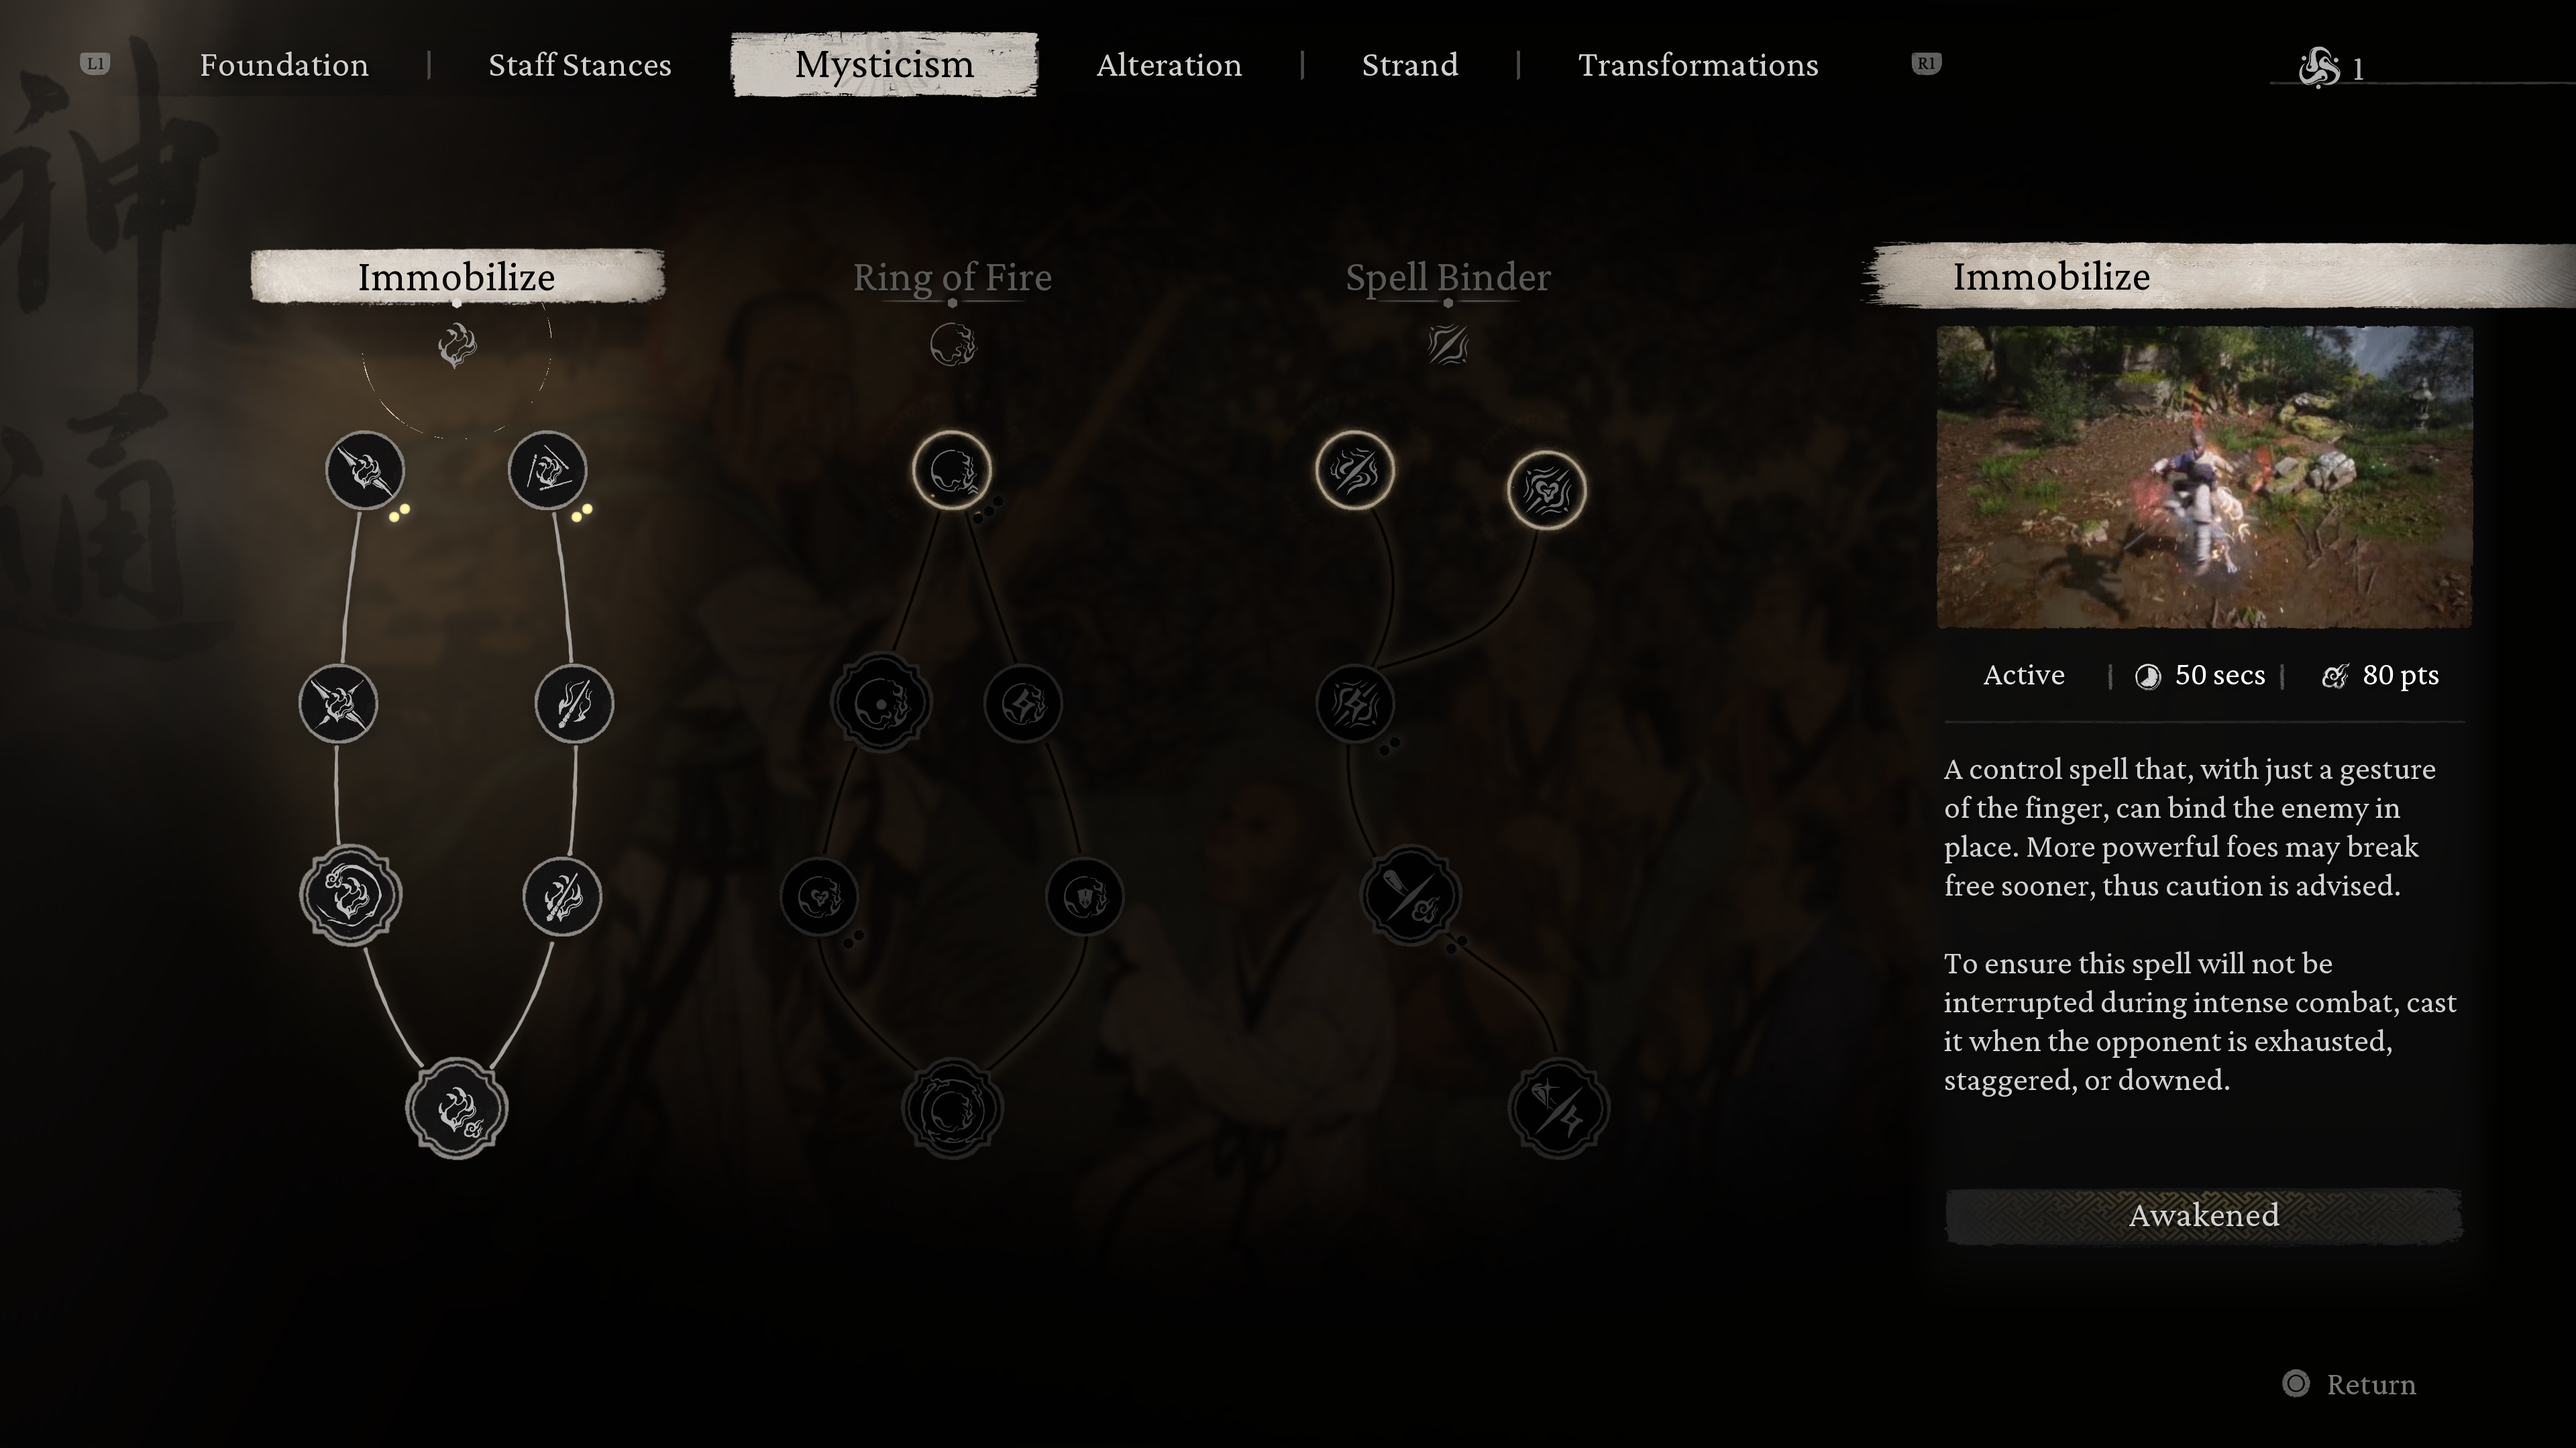Viewport: 2576px width, 1448px height.
Task: Open the Staff Stances tab
Action: [x=580, y=65]
